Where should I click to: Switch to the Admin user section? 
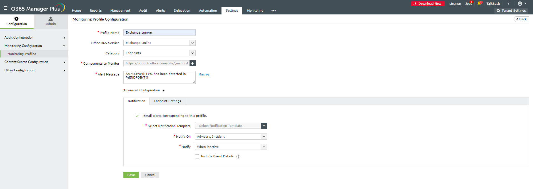(x=51, y=21)
